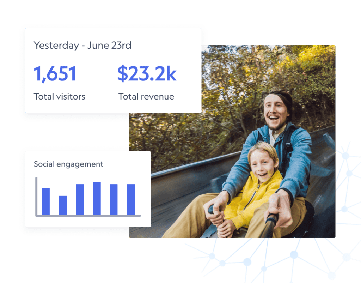Click the "Total revenue" label
This screenshot has width=361, height=283.
(146, 97)
